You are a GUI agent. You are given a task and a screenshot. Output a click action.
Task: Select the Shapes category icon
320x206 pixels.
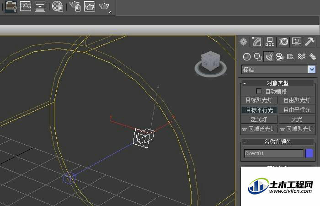click(x=258, y=57)
